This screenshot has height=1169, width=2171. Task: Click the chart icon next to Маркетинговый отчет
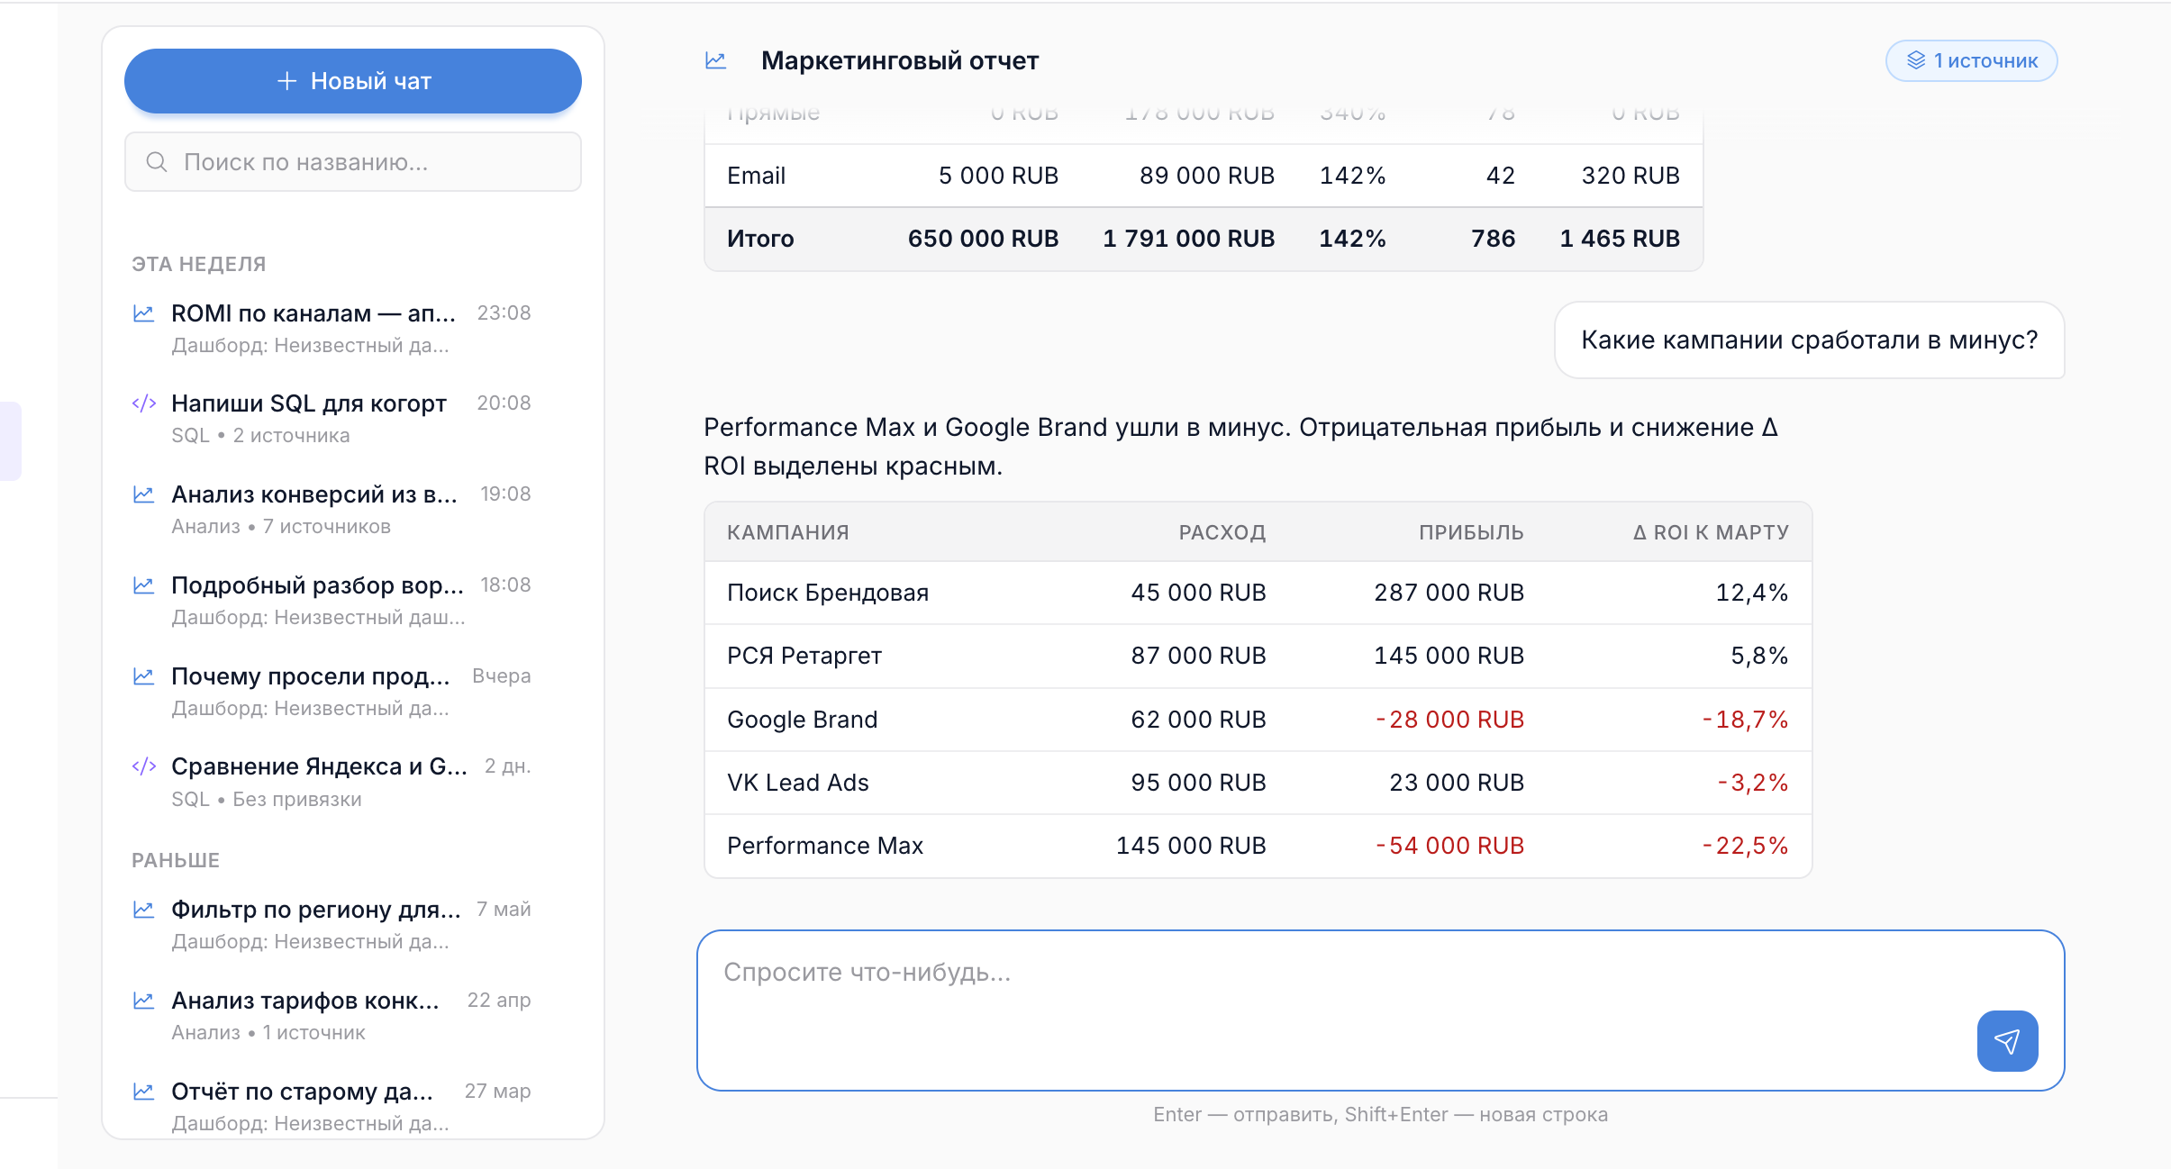pyautogui.click(x=716, y=60)
